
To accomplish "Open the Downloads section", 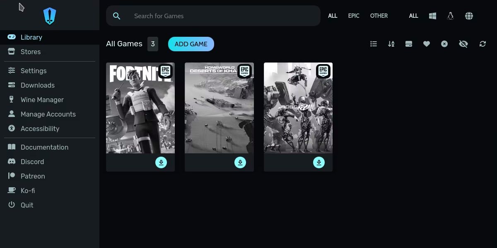I will (x=38, y=85).
